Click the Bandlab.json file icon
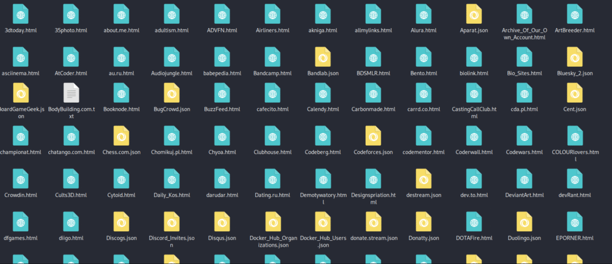 (323, 57)
